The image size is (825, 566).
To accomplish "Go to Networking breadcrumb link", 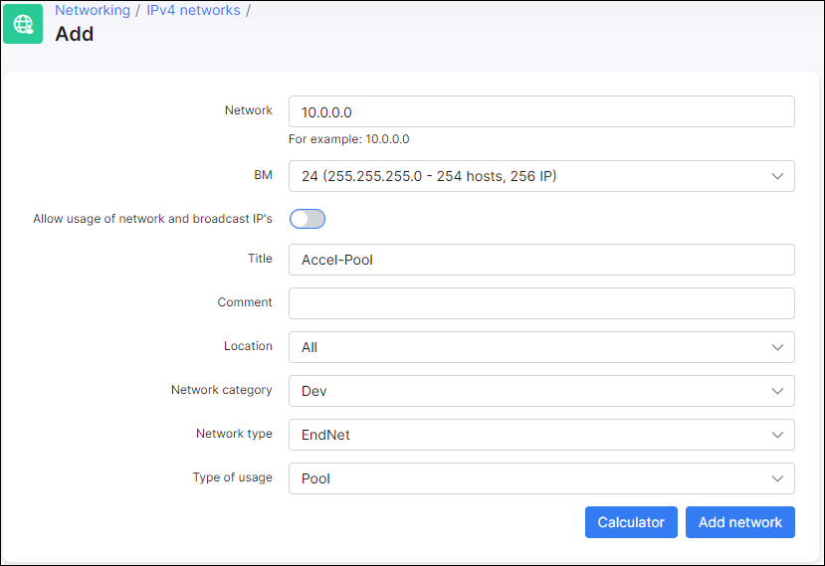I will tap(93, 10).
